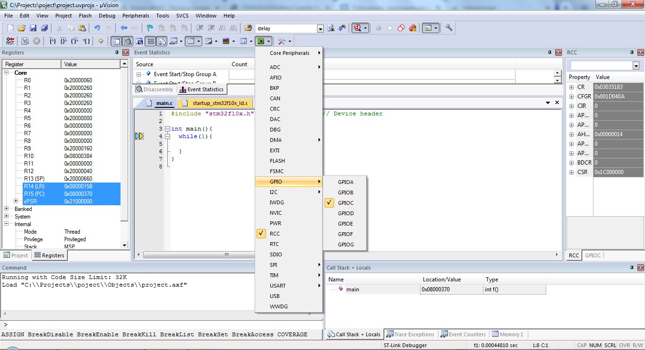645x350 pixels.
Task: Click the Open file folder icon
Action: click(22, 28)
